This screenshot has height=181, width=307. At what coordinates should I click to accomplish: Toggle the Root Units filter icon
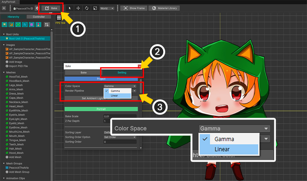pos(5,25)
